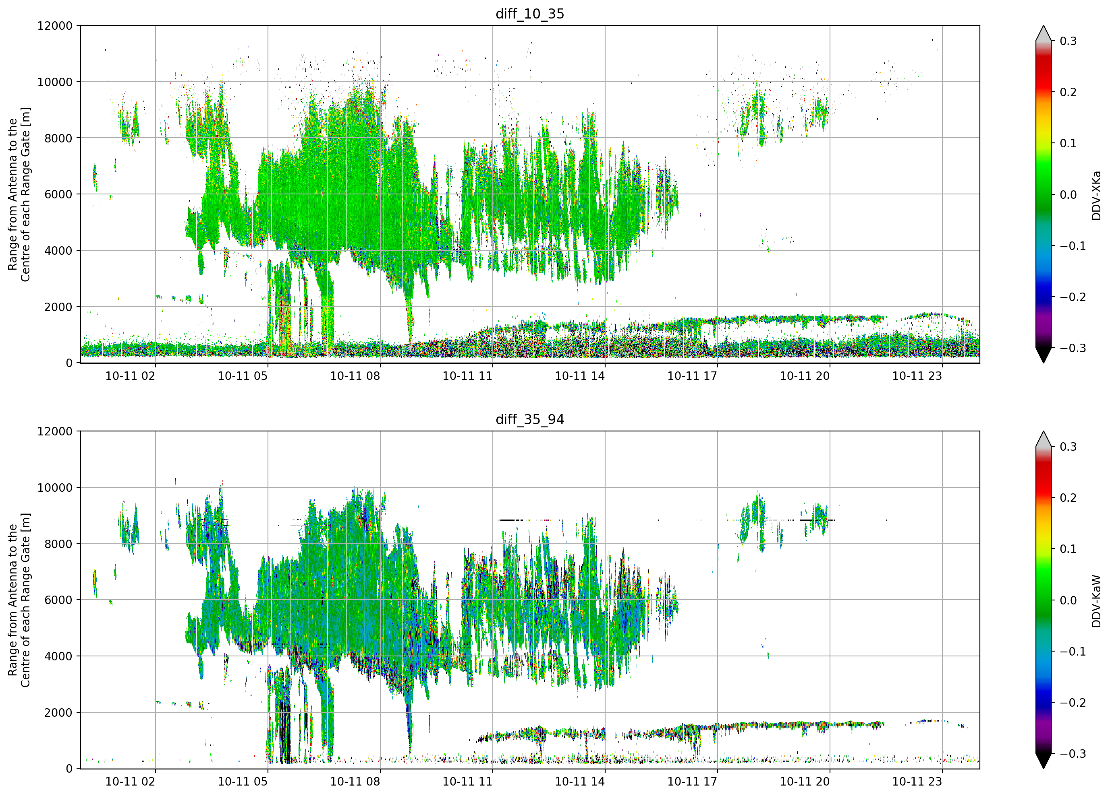Image resolution: width=1110 pixels, height=796 pixels.
Task: Click "10-11 14" time tick under diff_35_94
Action: pyautogui.click(x=580, y=782)
